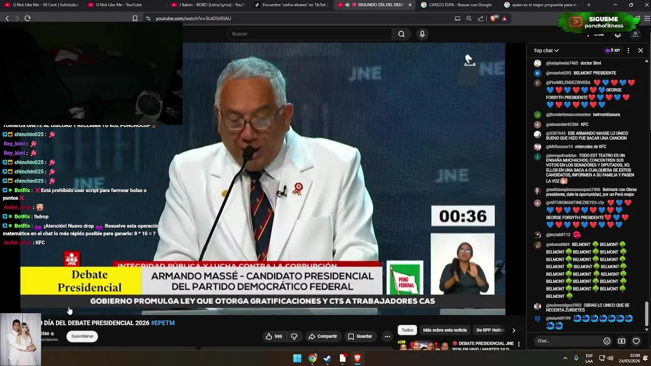Switch to the TikTok 'carlos alvarez' tab

click(292, 5)
